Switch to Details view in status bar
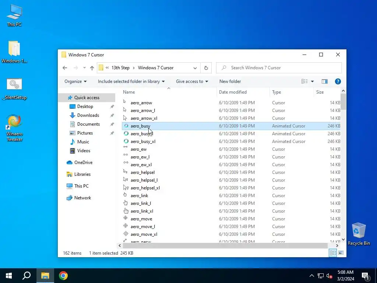377x283 pixels. click(x=333, y=253)
